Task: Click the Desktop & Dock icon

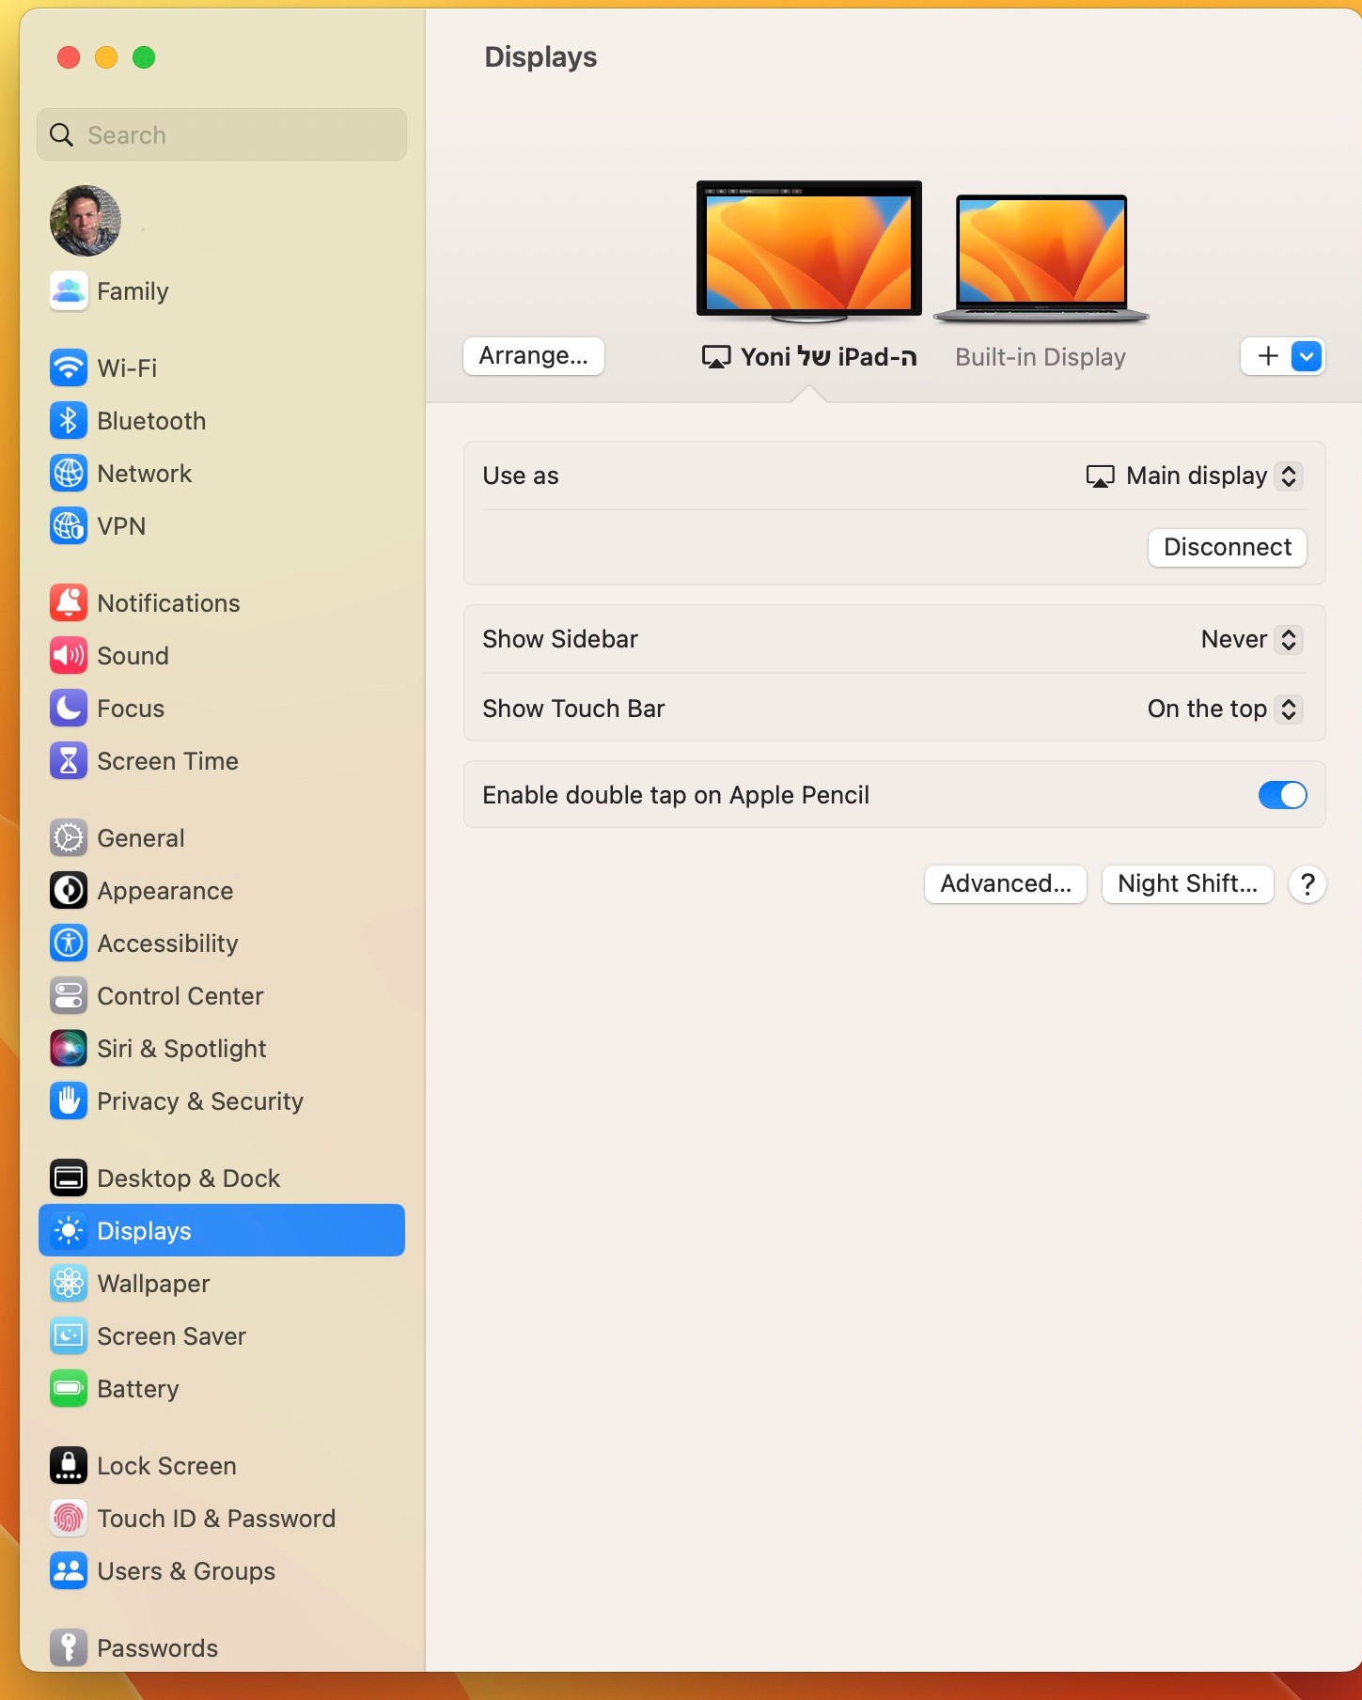Action: (69, 1178)
